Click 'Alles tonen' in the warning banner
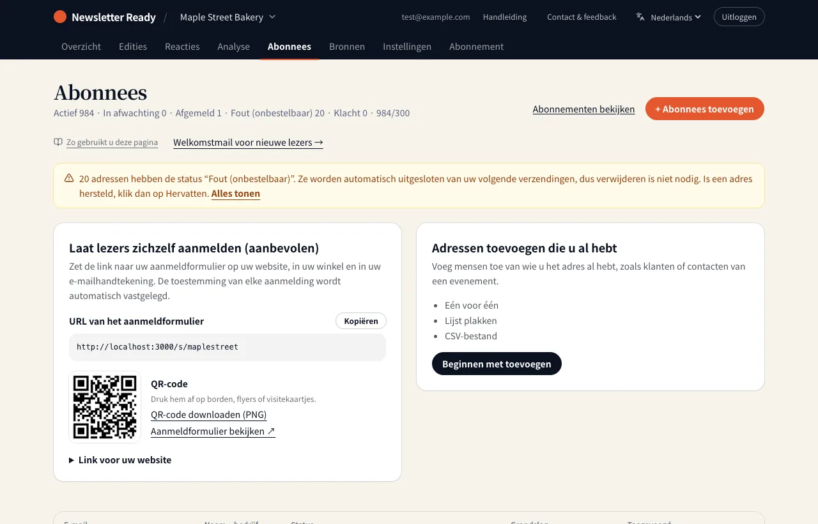818x524 pixels. [236, 194]
